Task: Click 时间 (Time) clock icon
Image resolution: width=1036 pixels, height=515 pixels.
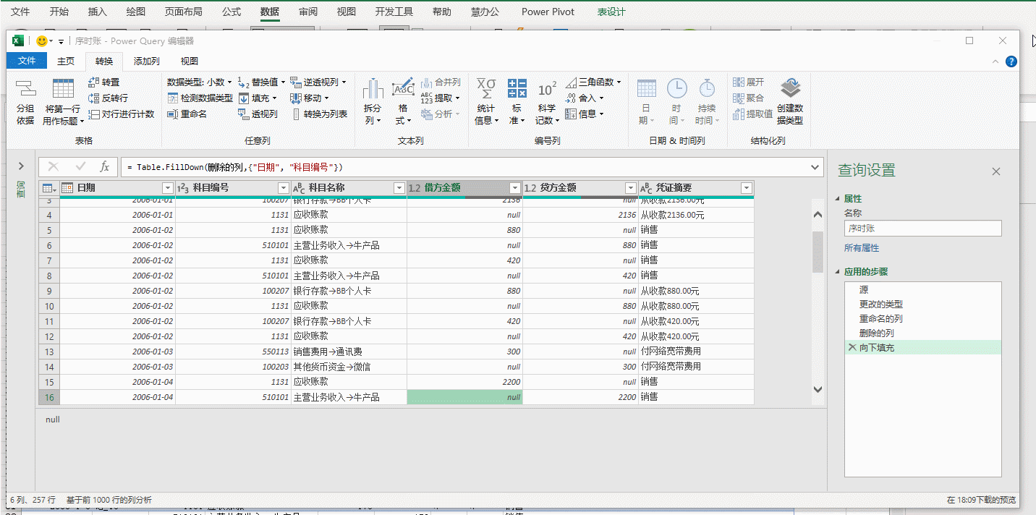Action: tap(676, 88)
